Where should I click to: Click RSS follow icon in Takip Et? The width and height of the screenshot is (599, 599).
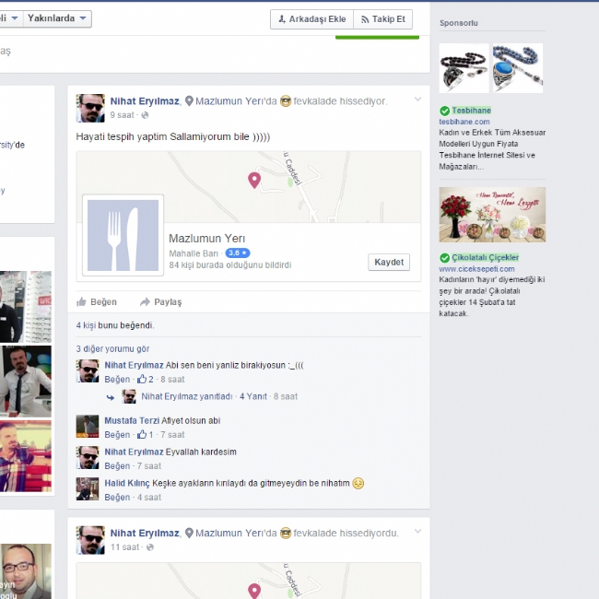(365, 19)
